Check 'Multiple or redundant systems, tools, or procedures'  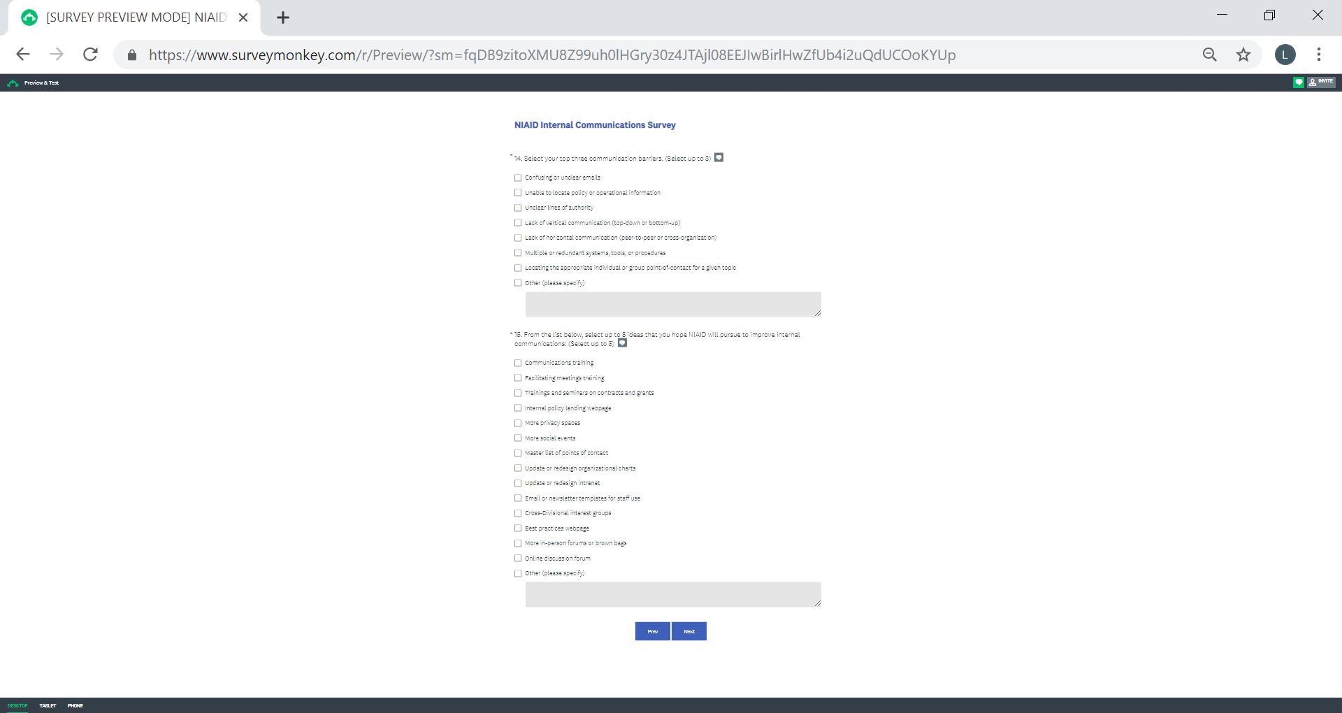click(518, 253)
